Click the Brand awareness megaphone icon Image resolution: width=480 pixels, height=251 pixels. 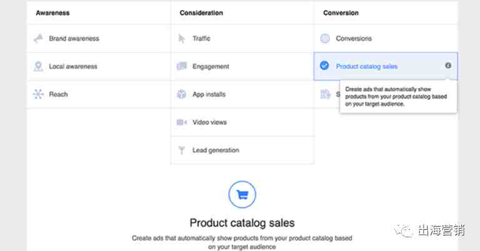coord(38,39)
